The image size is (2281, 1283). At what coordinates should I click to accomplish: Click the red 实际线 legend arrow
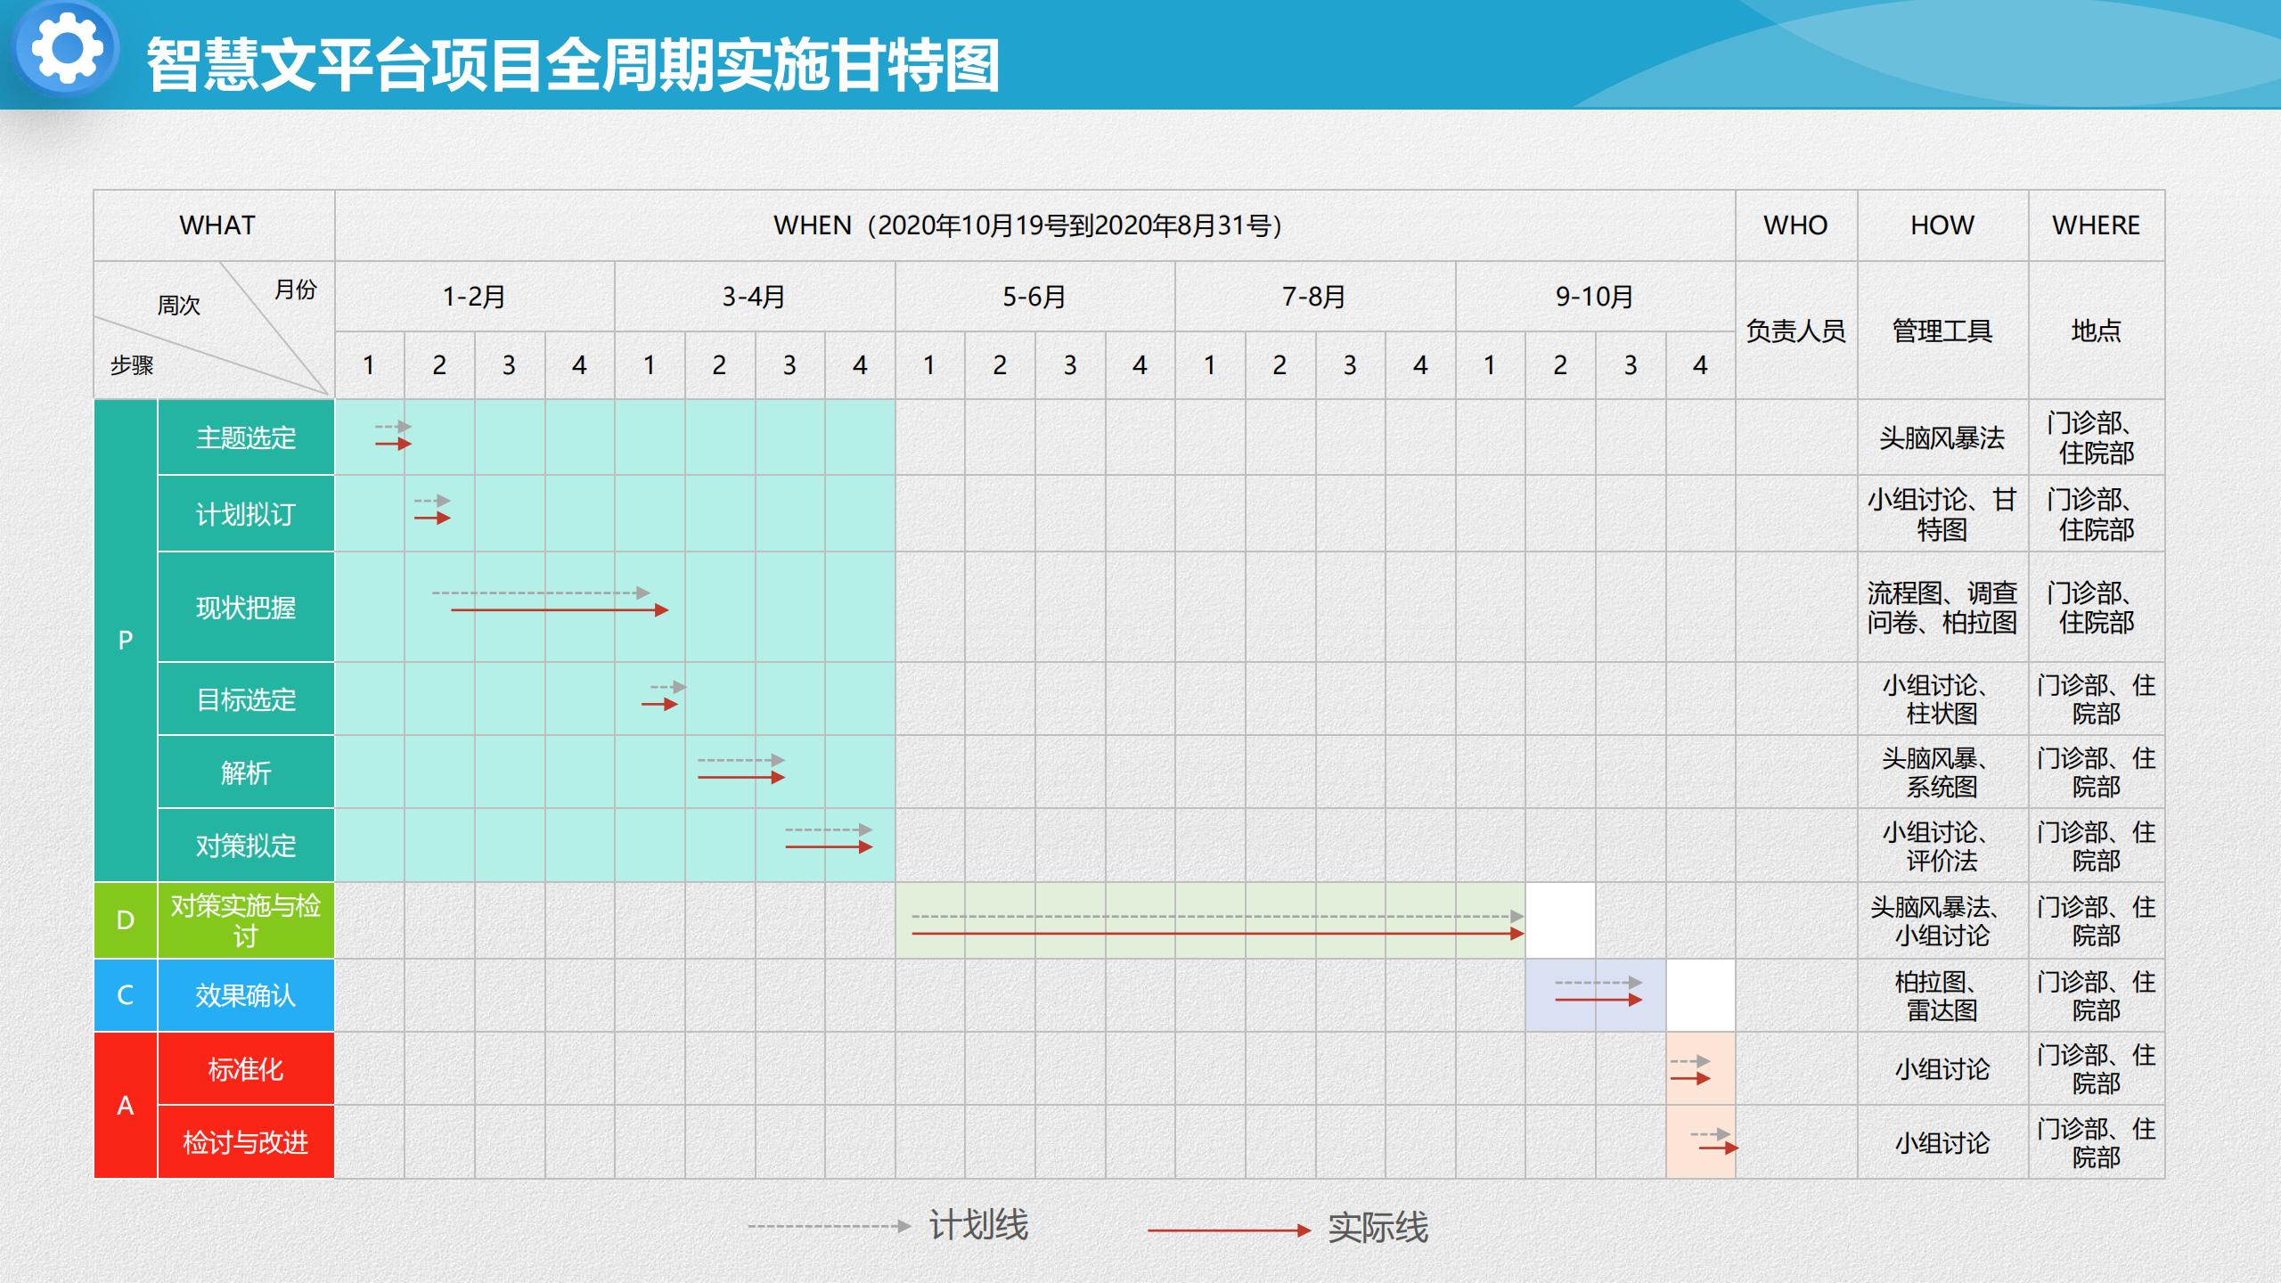pyautogui.click(x=1228, y=1230)
